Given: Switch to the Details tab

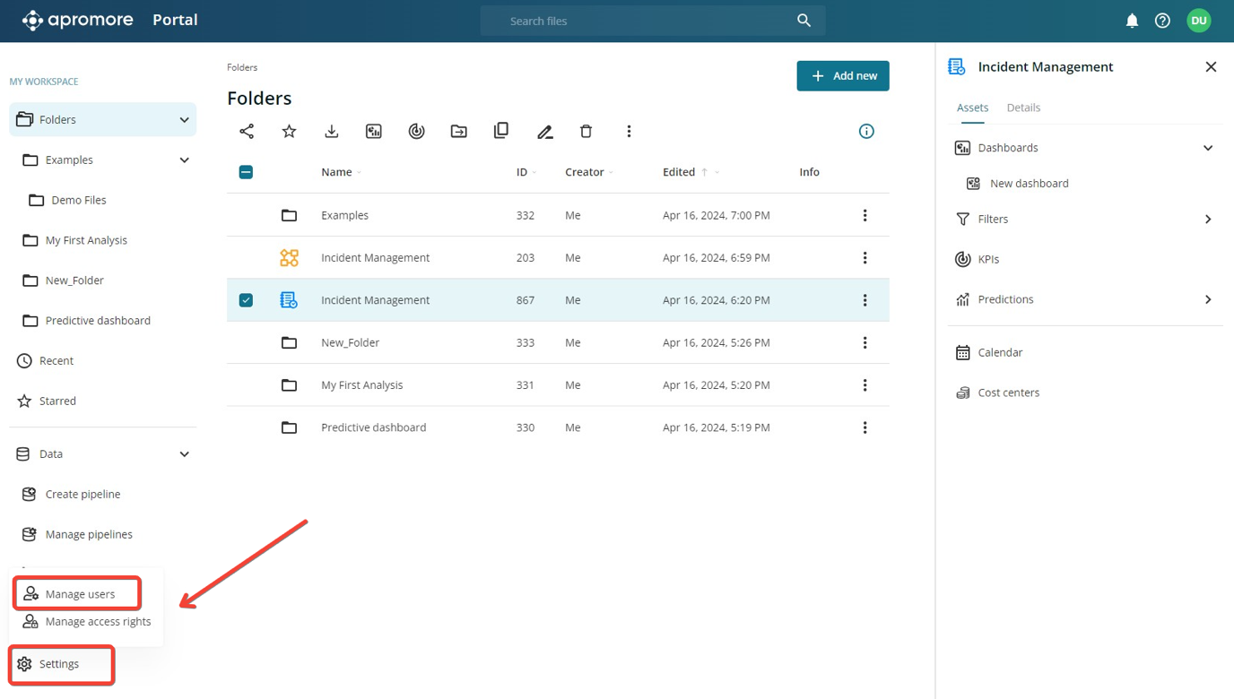Looking at the screenshot, I should pyautogui.click(x=1023, y=108).
